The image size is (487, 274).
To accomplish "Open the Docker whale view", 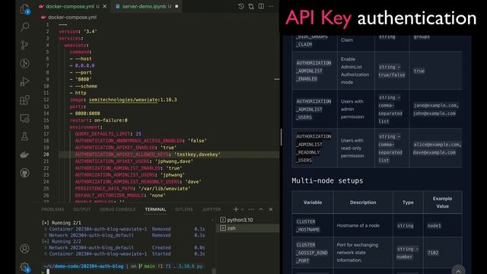I will (25, 155).
